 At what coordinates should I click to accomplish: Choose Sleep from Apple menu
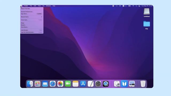32,23
